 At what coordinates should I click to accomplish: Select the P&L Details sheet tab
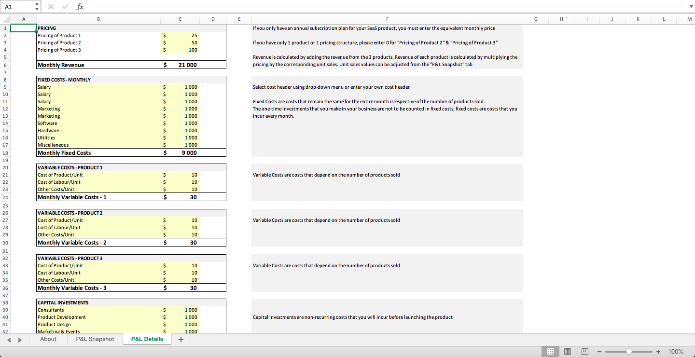147,339
